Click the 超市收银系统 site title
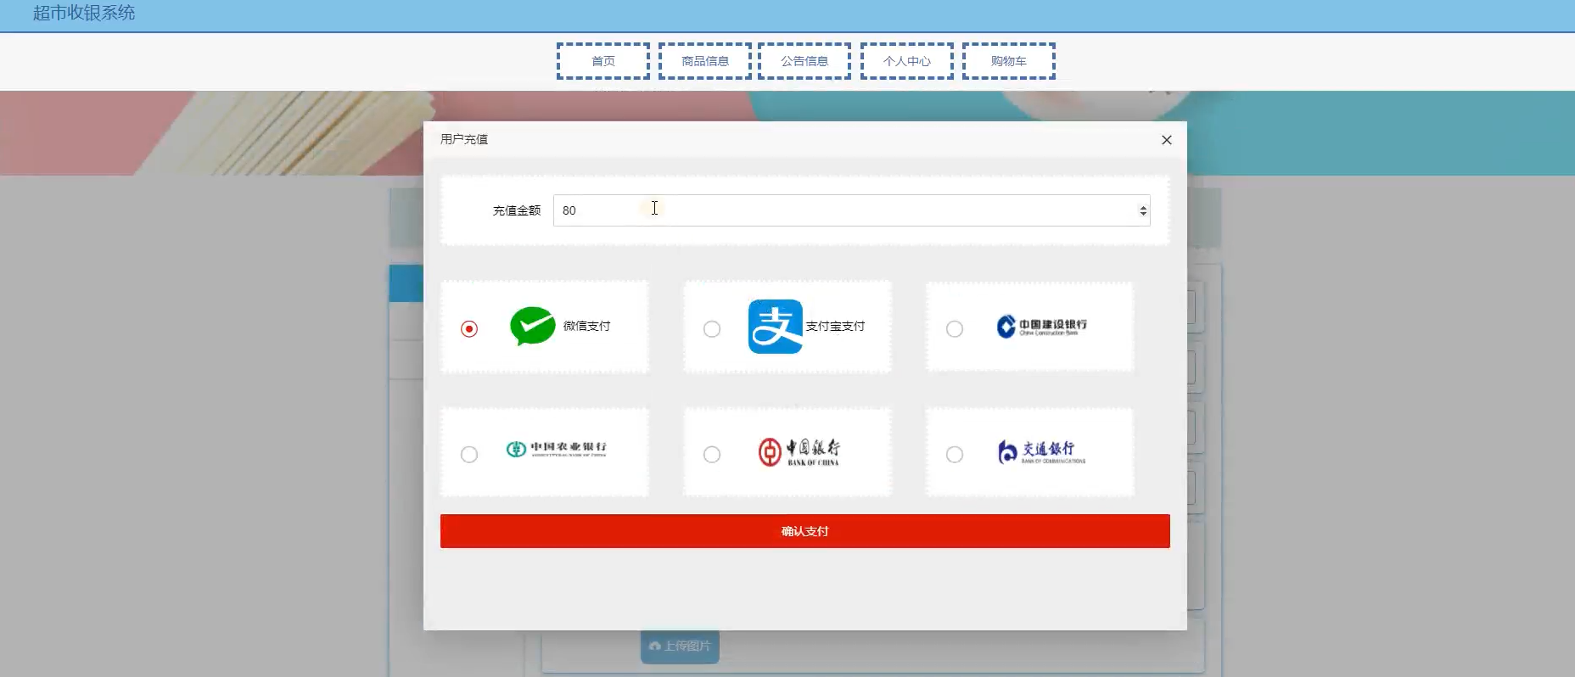 [84, 13]
